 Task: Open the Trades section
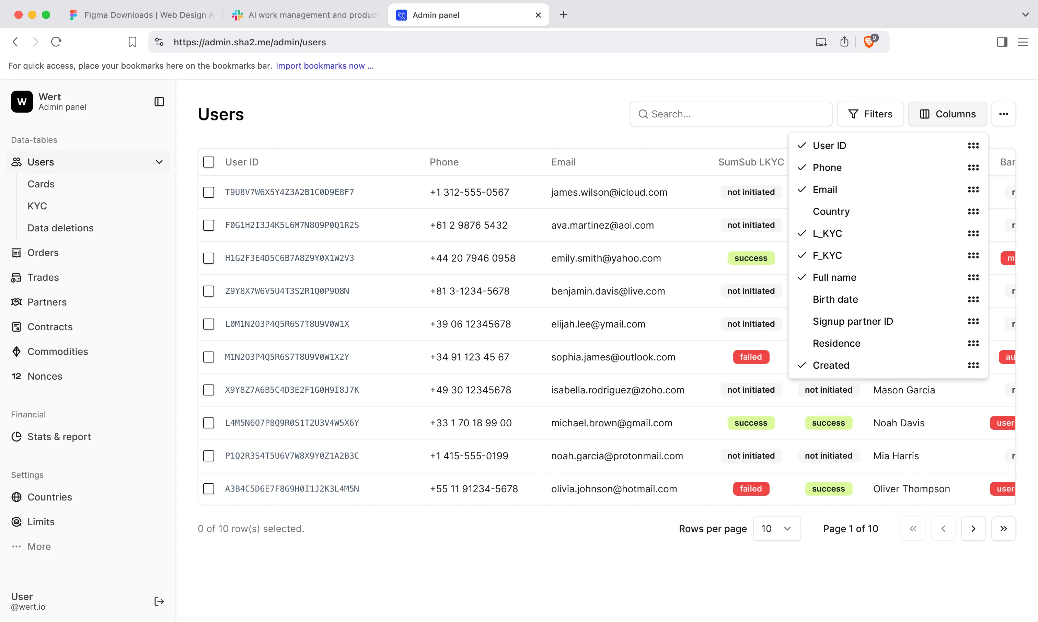click(43, 277)
